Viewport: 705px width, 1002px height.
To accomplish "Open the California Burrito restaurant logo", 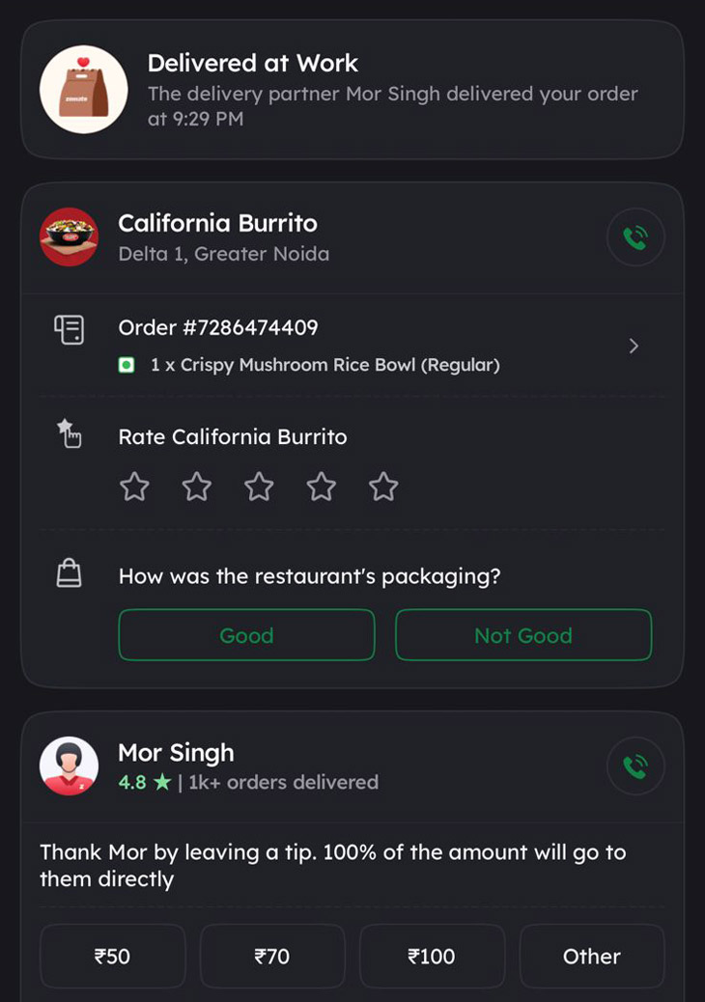I will click(x=69, y=237).
